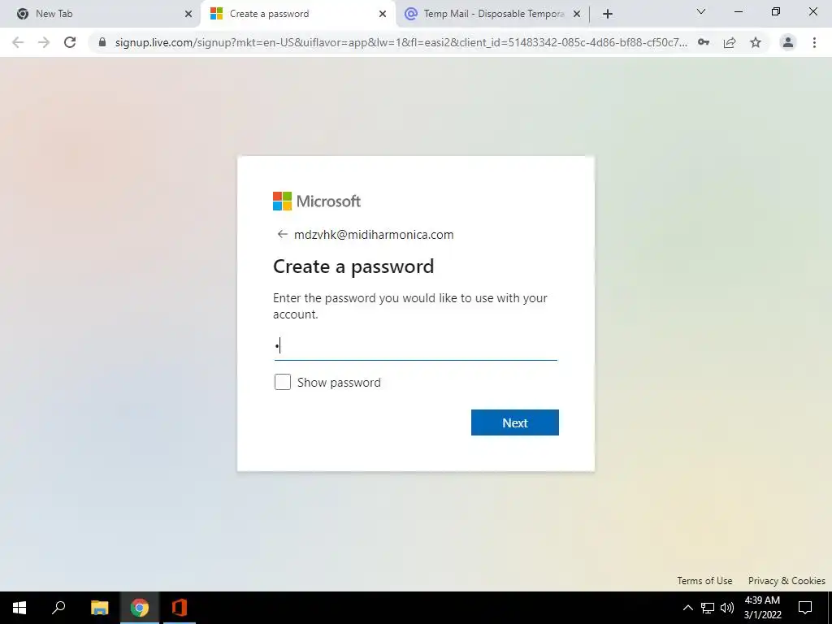Open the tab search chevron
This screenshot has width=832, height=624.
pyautogui.click(x=701, y=11)
